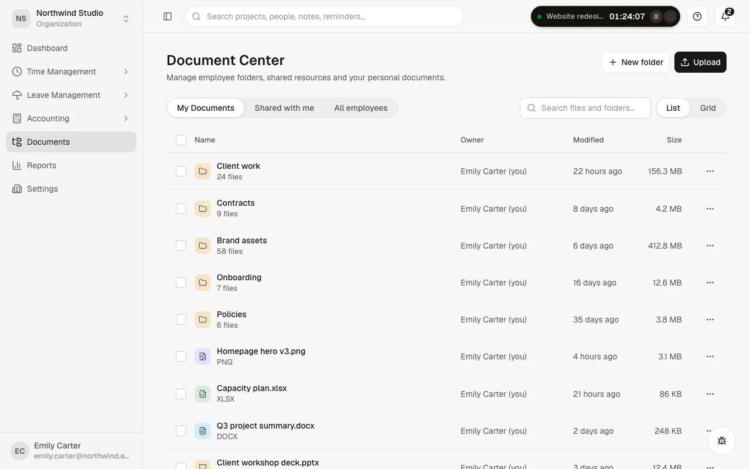Open more actions for Onboarding folder
The height and width of the screenshot is (469, 750).
point(710,283)
